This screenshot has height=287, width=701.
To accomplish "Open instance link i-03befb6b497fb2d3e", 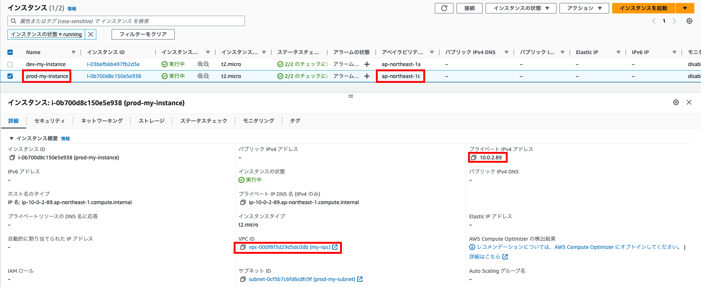I will (x=113, y=64).
